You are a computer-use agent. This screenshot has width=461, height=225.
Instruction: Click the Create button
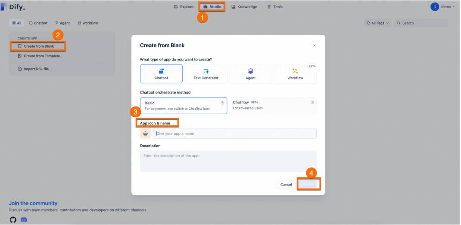click(x=308, y=184)
